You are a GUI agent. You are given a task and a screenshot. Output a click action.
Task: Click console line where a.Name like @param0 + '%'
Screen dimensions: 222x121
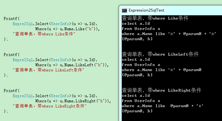tap(162, 106)
